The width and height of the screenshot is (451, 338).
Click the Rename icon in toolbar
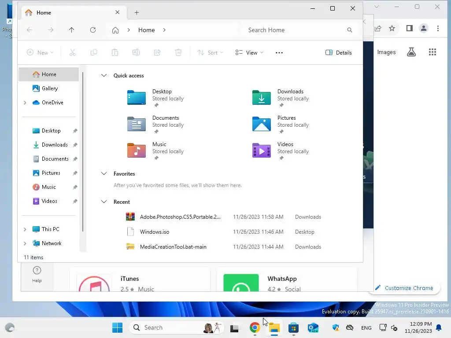pyautogui.click(x=136, y=53)
